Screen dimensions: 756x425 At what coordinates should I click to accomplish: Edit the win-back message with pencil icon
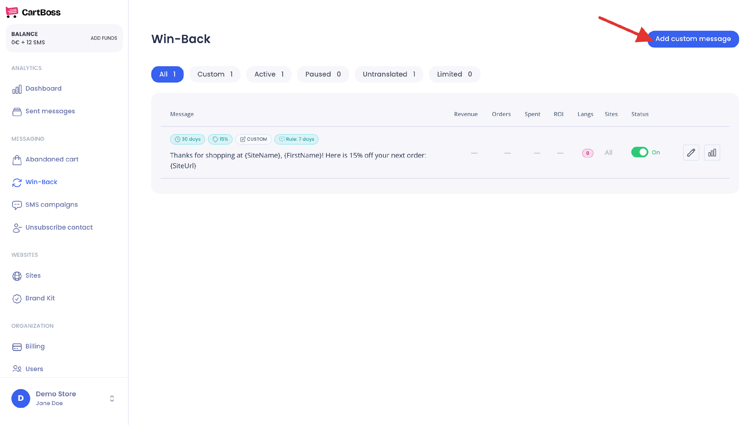point(691,153)
